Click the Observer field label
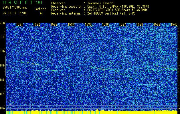This screenshot has height=114, width=180. point(58,3)
